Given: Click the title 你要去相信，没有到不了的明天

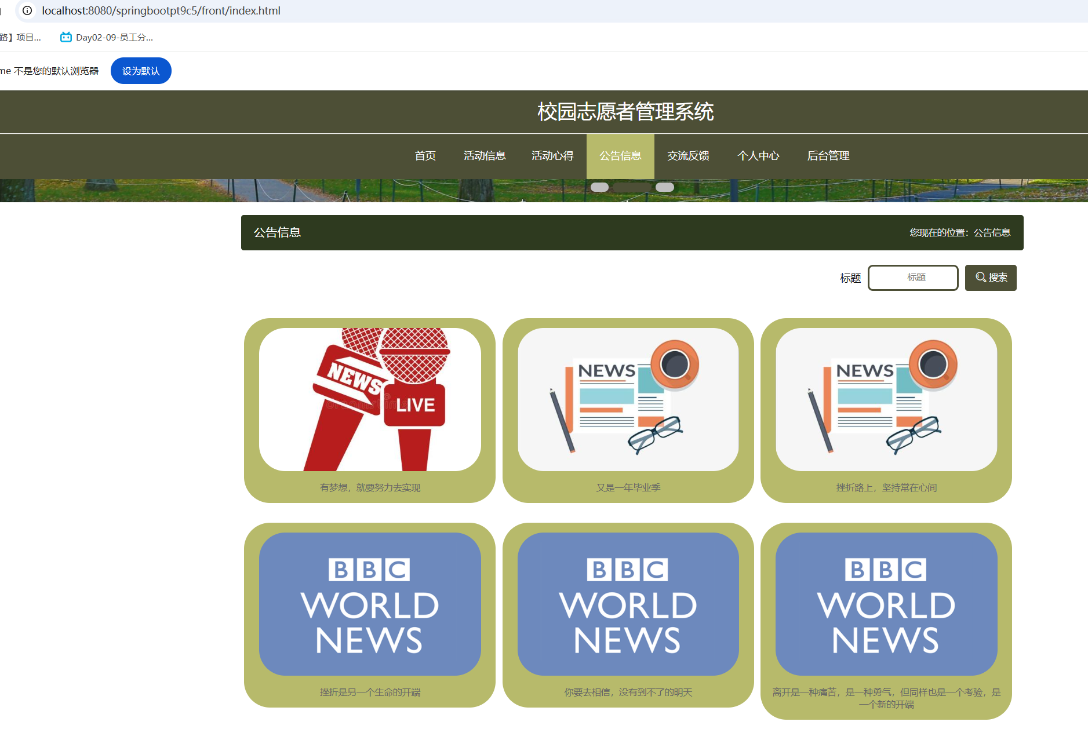Looking at the screenshot, I should (628, 692).
